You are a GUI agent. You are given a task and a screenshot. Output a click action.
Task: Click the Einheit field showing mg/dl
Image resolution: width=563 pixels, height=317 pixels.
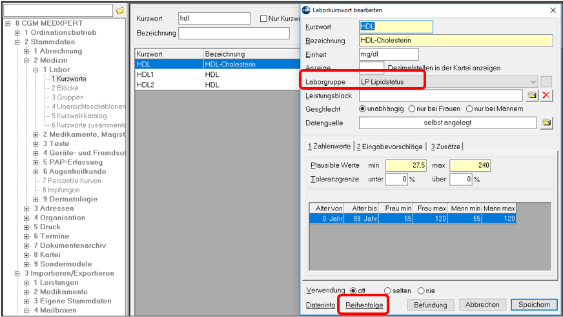click(x=389, y=54)
